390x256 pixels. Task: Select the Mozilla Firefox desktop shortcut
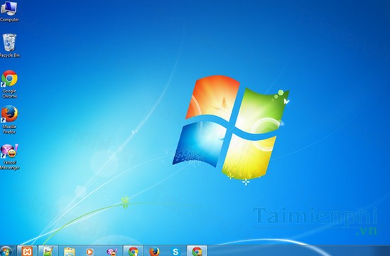9,119
